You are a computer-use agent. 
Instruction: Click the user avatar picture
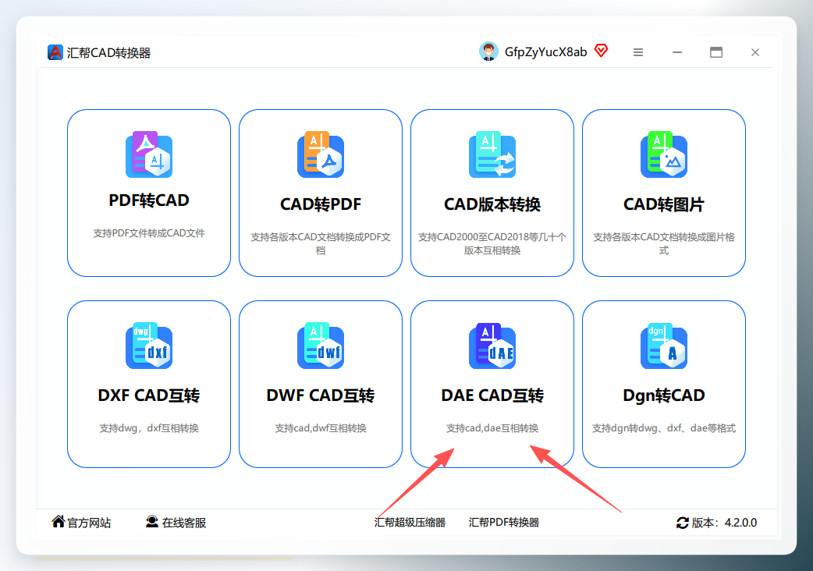[x=488, y=51]
